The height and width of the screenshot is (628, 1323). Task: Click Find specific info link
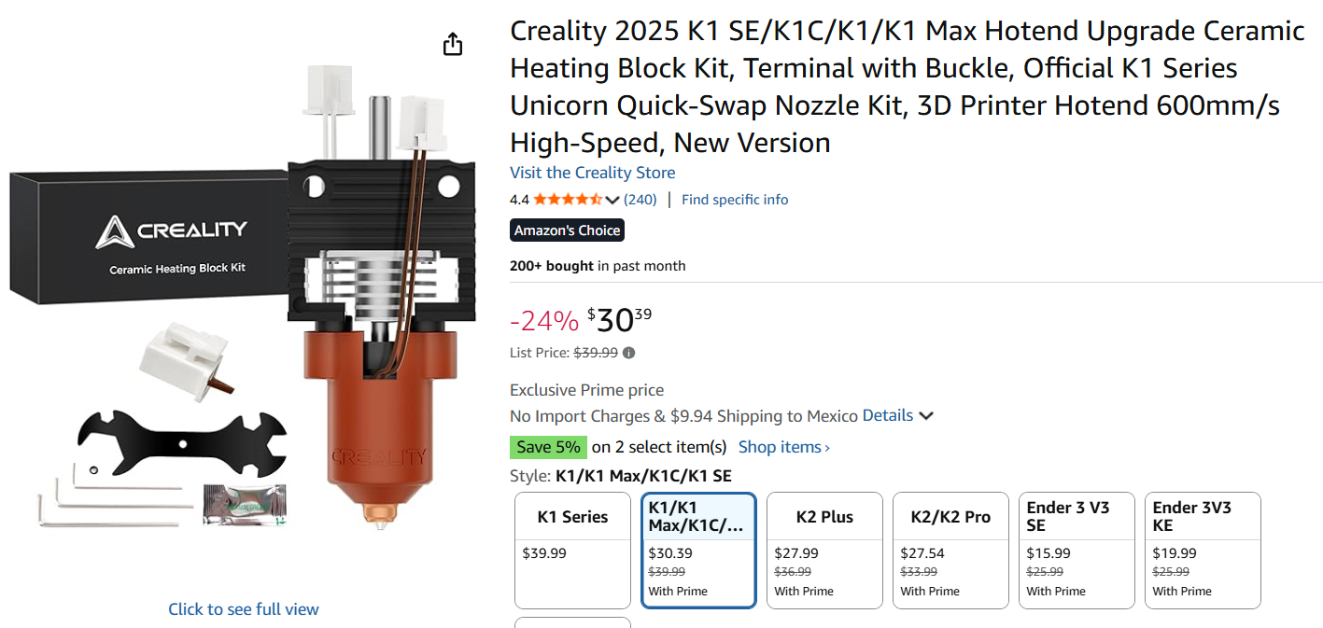[735, 200]
